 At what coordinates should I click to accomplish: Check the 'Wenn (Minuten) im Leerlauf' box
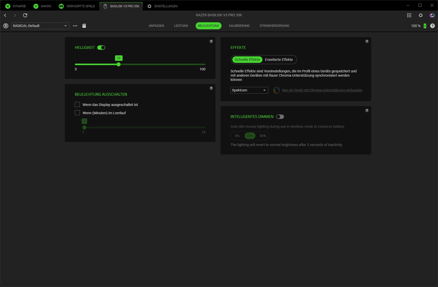(77, 113)
